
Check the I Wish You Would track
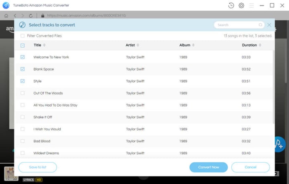point(22,129)
